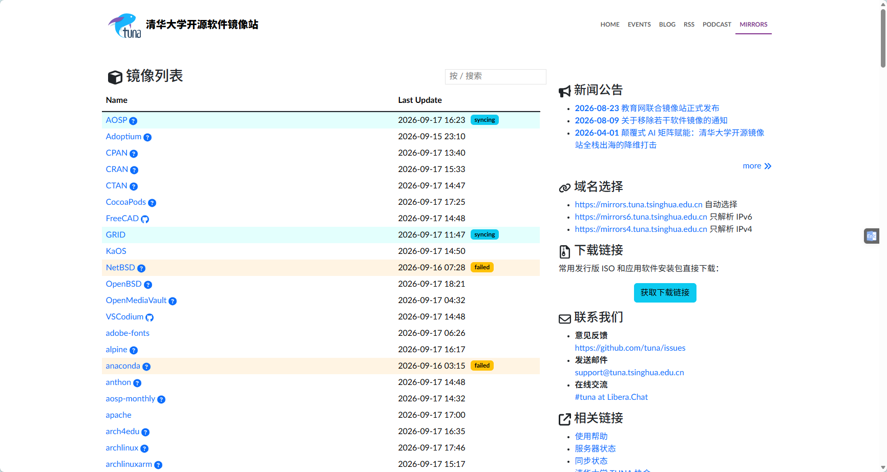
Task: Open the anaconda help question icon
Action: pyautogui.click(x=146, y=367)
